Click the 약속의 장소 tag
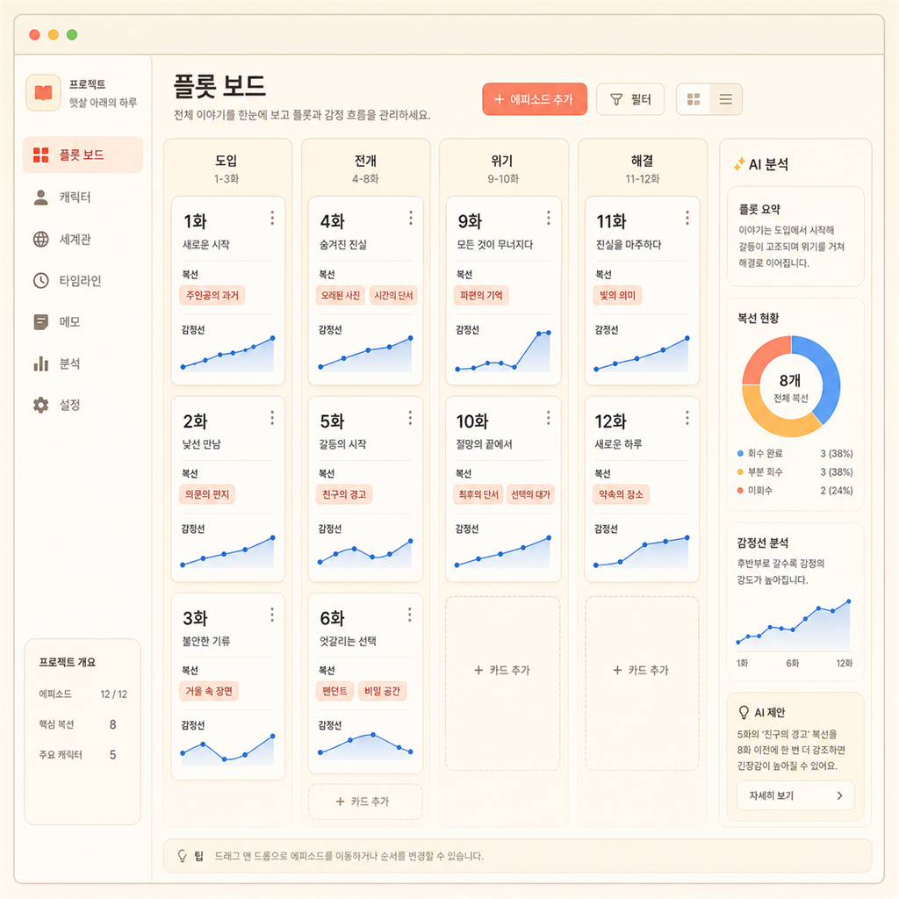Screen dimensions: 899x899 click(621, 494)
